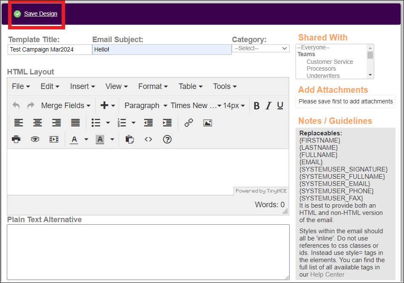Screen dimensions: 404x283
Task: Apply the background color A button
Action: (100, 140)
